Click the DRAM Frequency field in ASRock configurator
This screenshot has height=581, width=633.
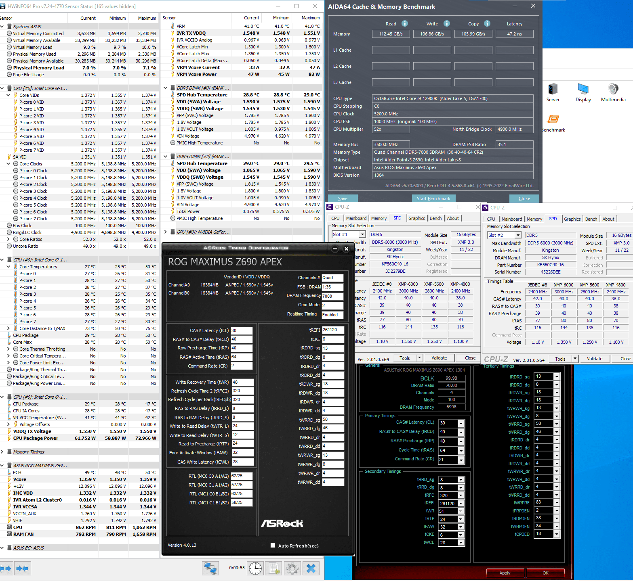click(332, 296)
